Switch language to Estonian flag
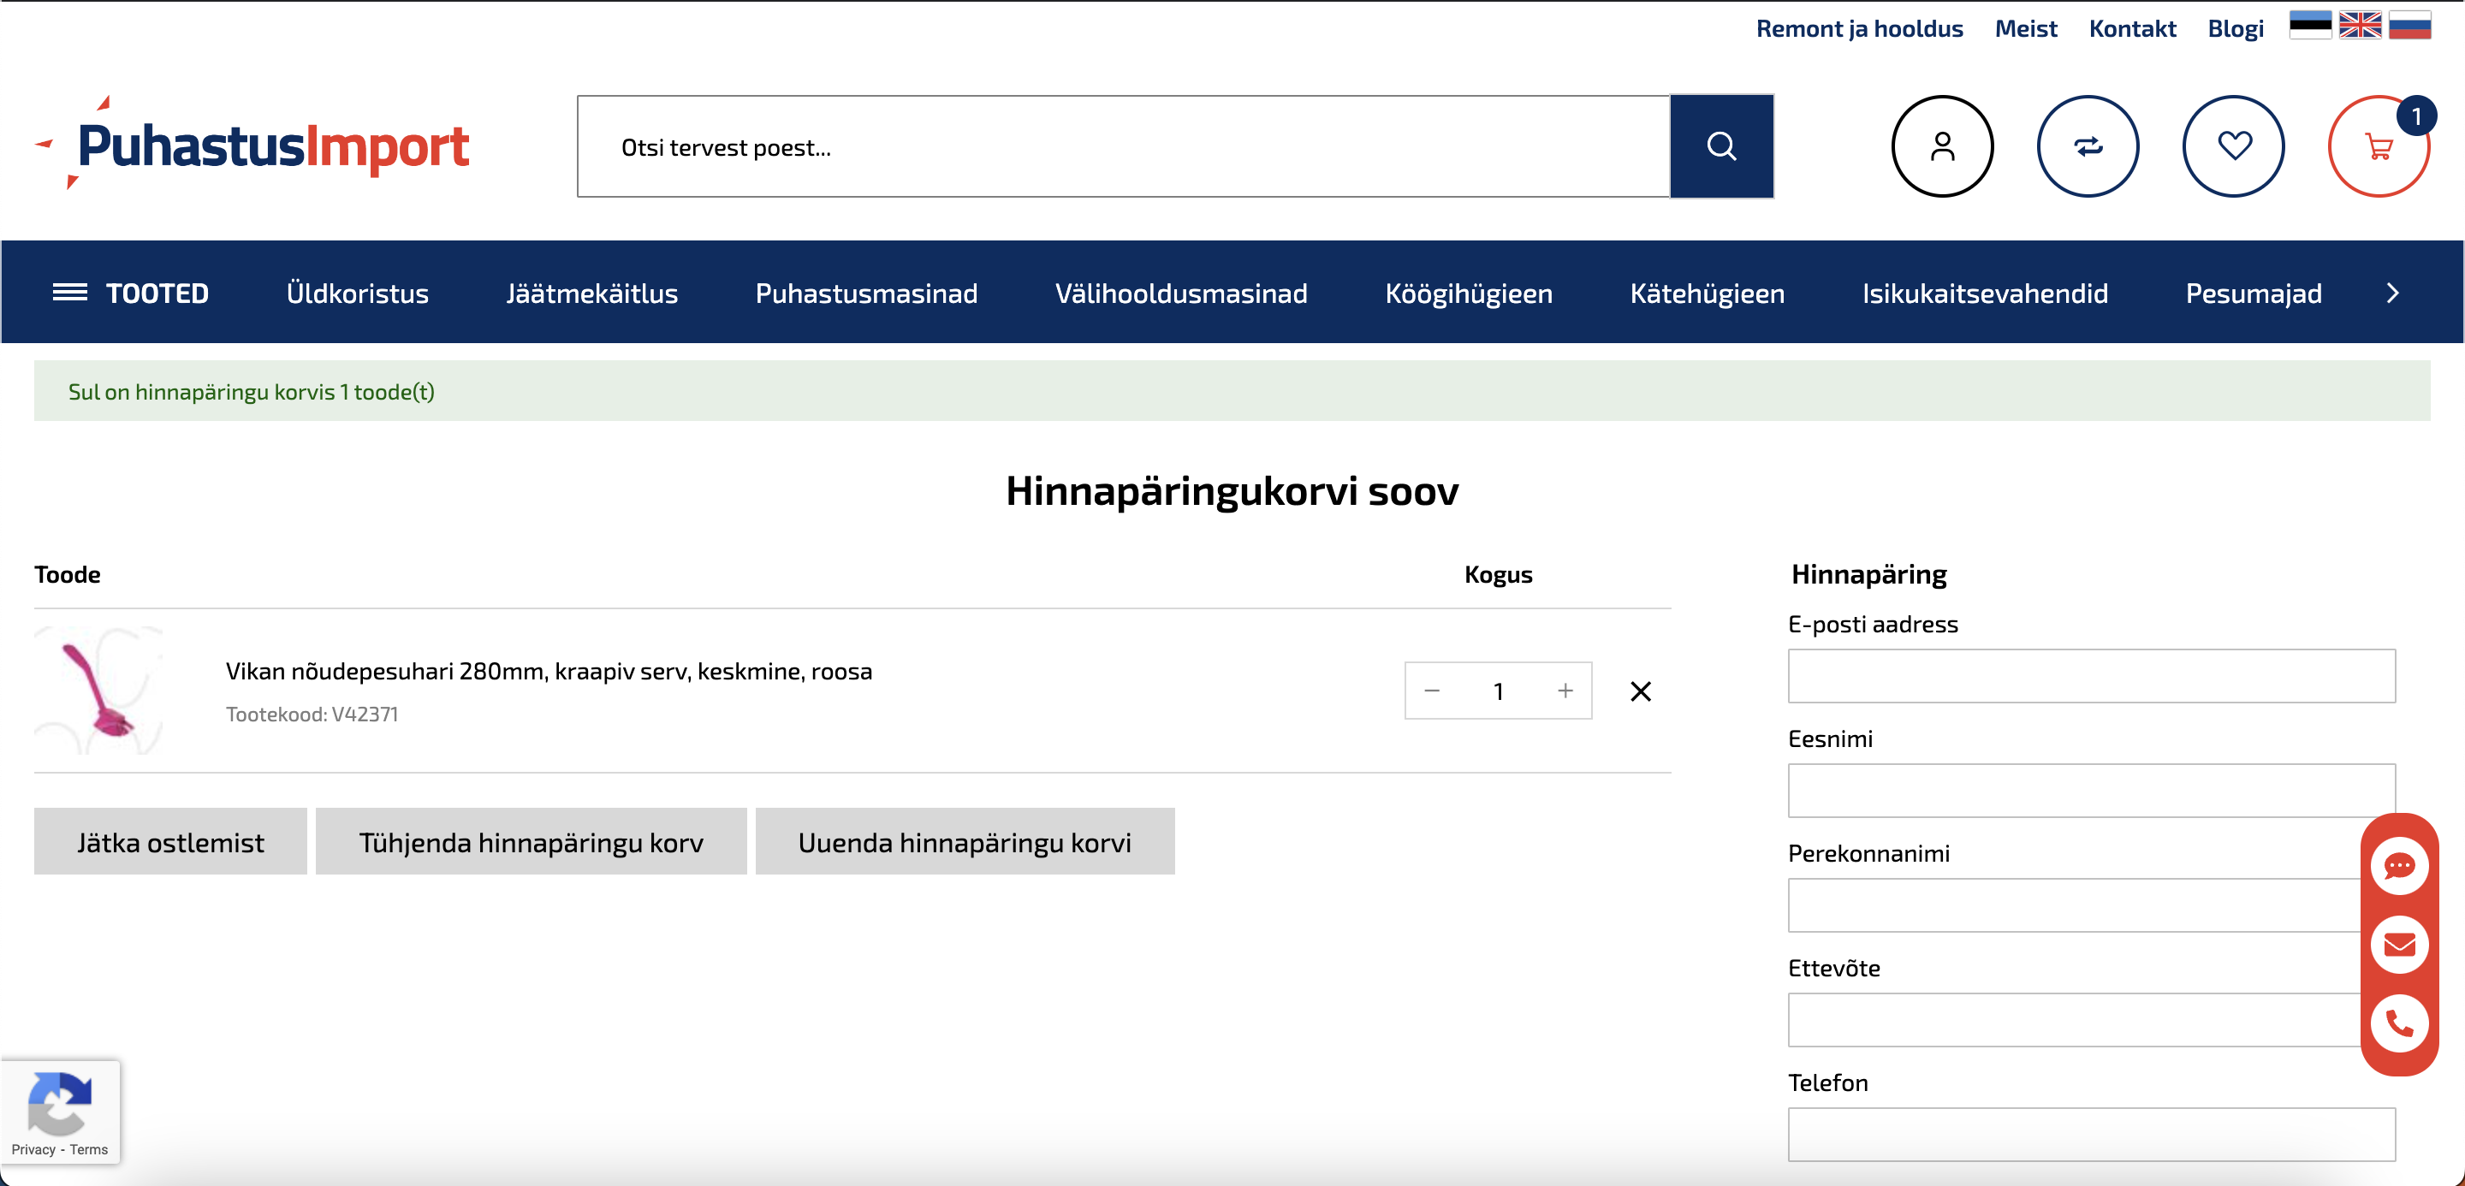This screenshot has height=1186, width=2465. pyautogui.click(x=2310, y=26)
